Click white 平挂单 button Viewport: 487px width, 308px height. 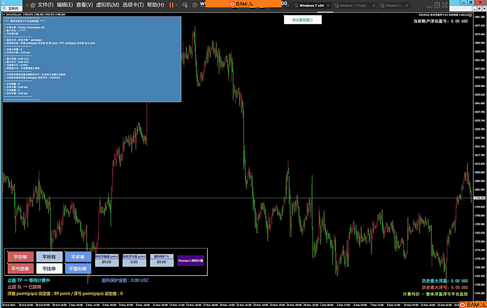click(49, 269)
